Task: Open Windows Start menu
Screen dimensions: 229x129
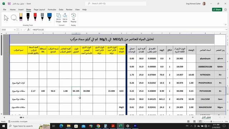Action: 4,126
